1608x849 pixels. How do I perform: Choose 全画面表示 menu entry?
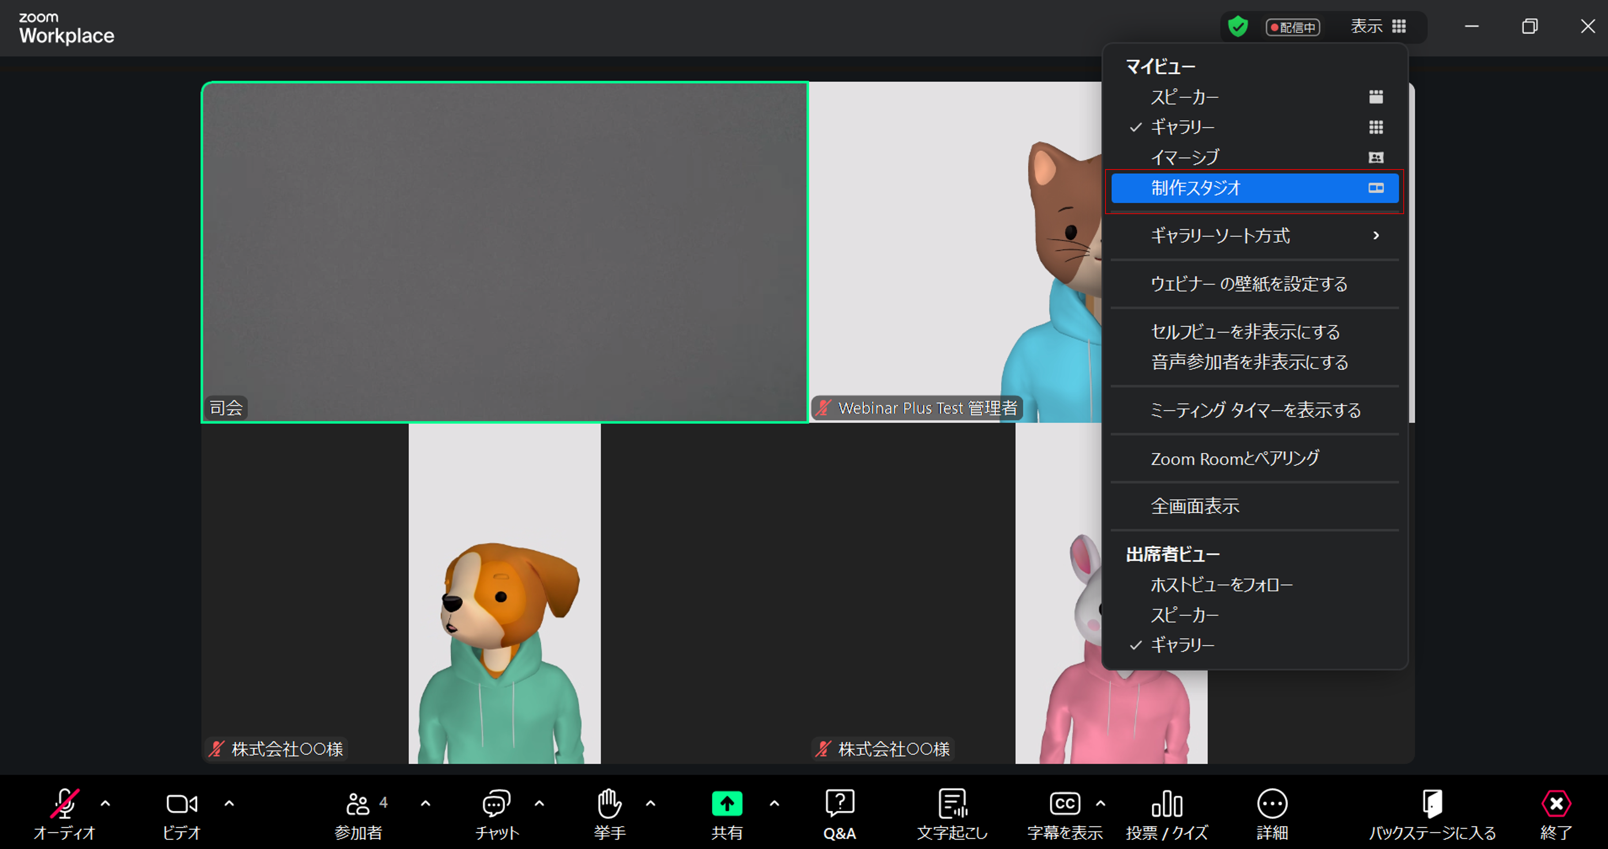click(1255, 506)
